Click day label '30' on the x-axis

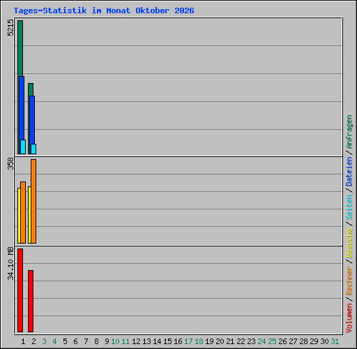click(324, 341)
